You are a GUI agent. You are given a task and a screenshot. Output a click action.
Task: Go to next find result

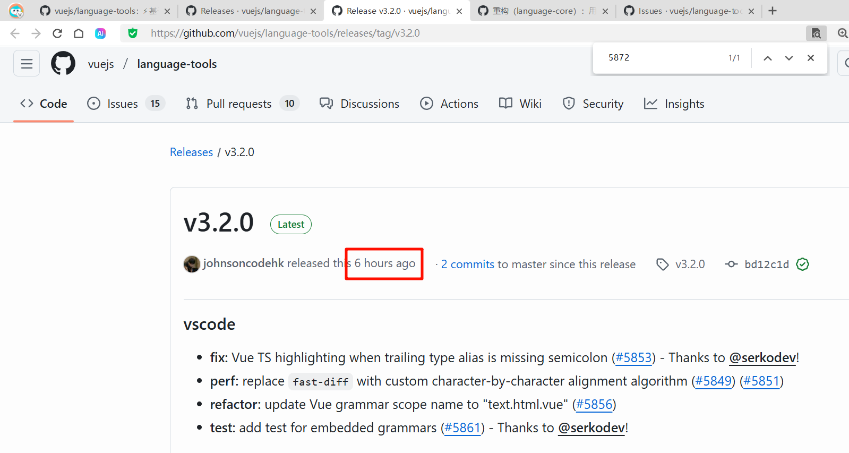coord(788,58)
